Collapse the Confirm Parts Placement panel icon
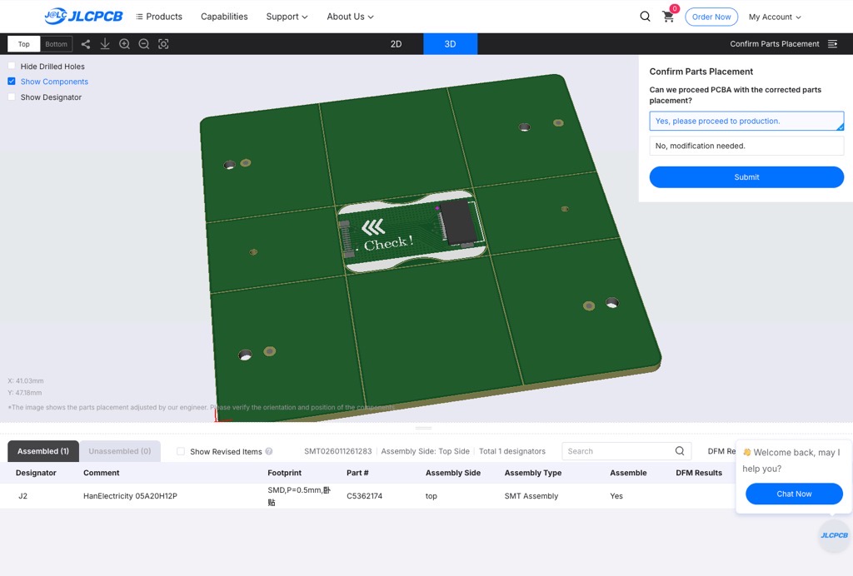This screenshot has width=853, height=576. [832, 44]
